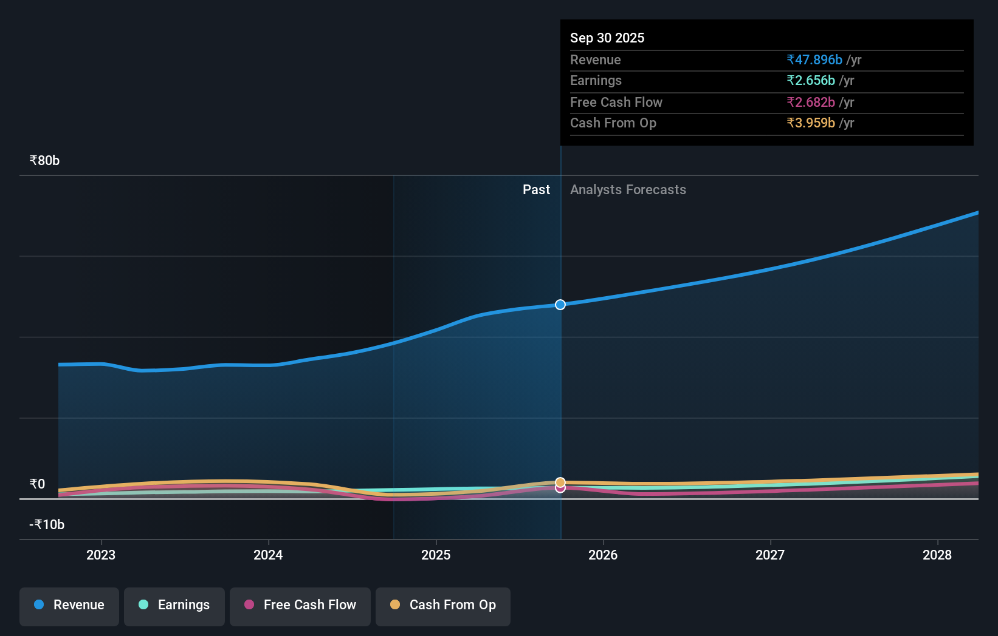Click the teal Earnings legend dot icon
This screenshot has height=636, width=998.
[x=142, y=605]
